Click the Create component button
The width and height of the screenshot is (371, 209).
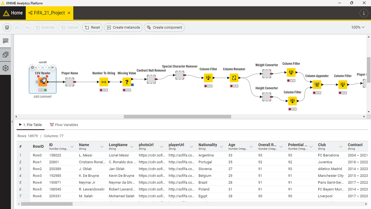[x=164, y=27]
